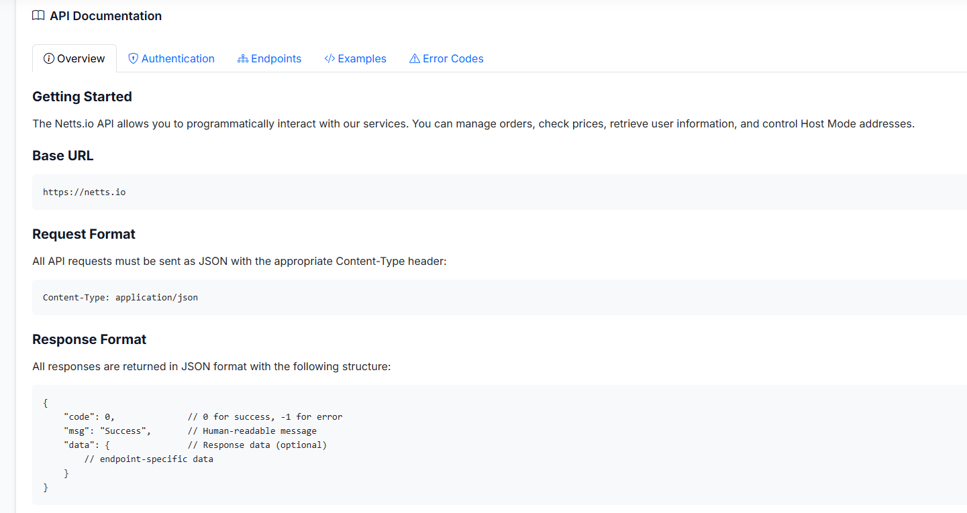Image resolution: width=967 pixels, height=513 pixels.
Task: Click the "code": 0 line in response JSON
Action: (89, 417)
